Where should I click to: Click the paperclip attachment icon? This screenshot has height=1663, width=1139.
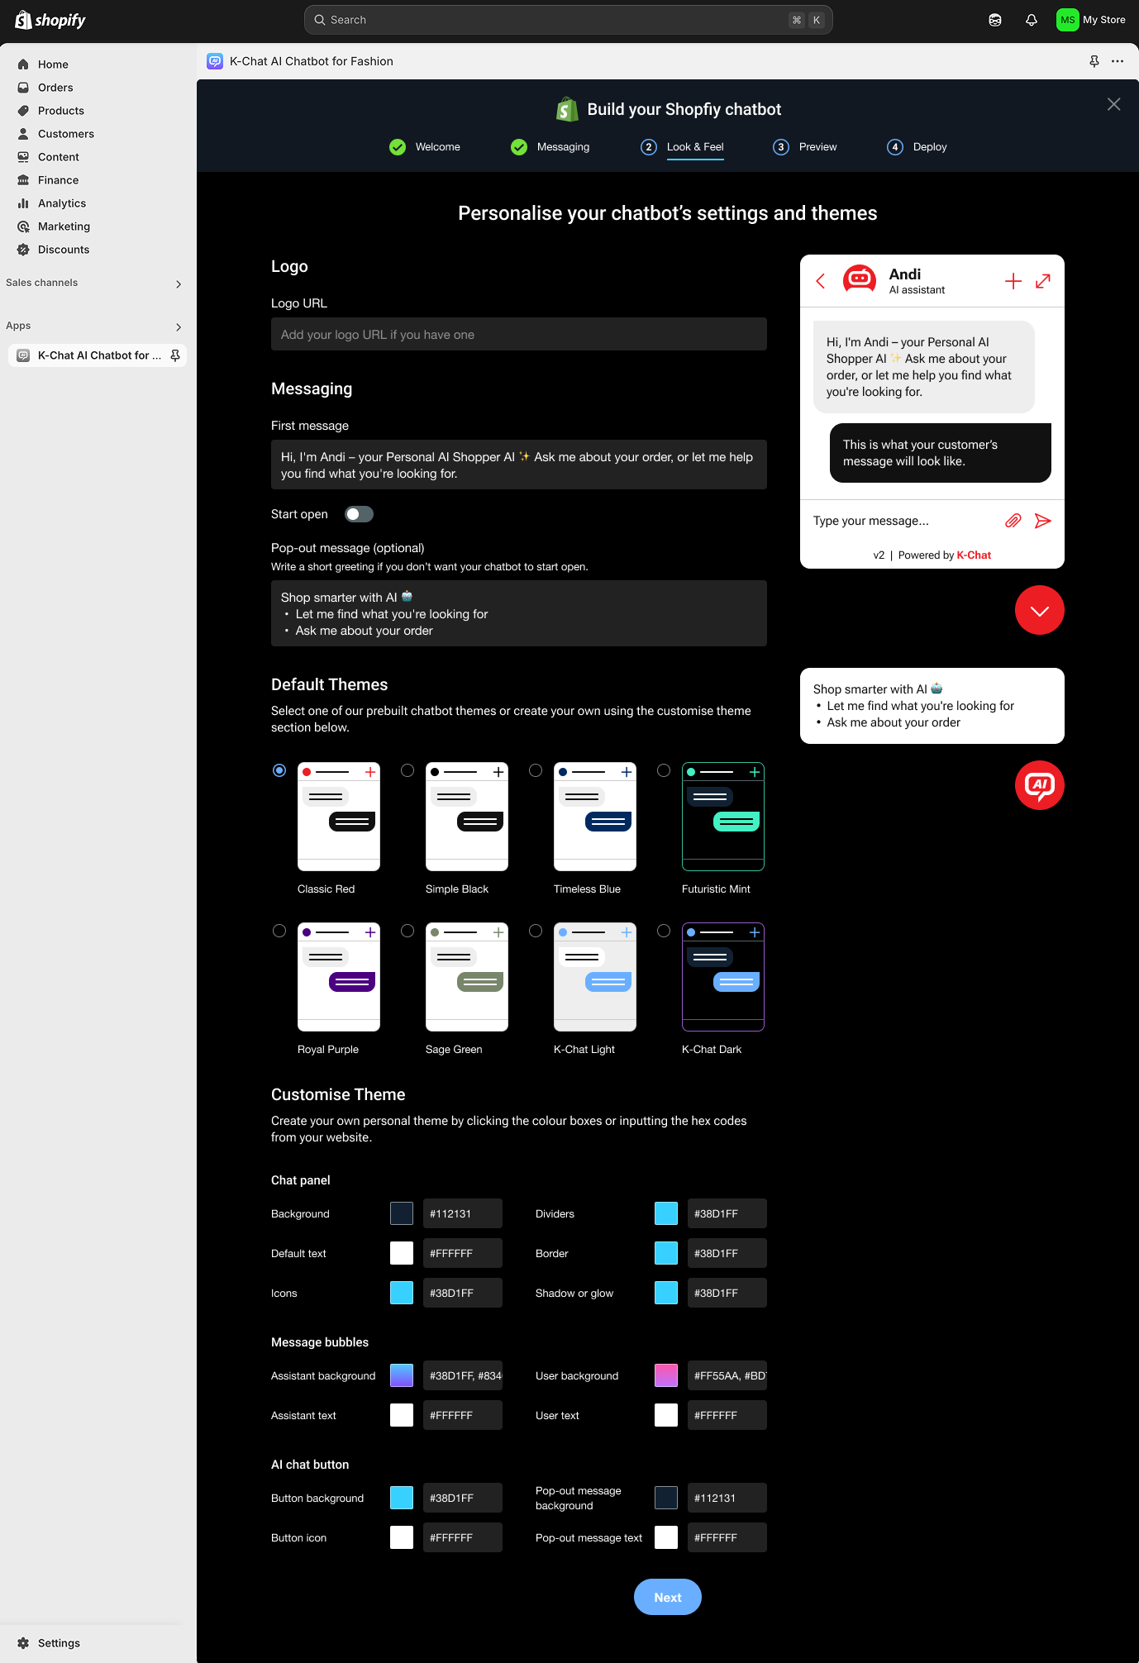pos(1013,521)
